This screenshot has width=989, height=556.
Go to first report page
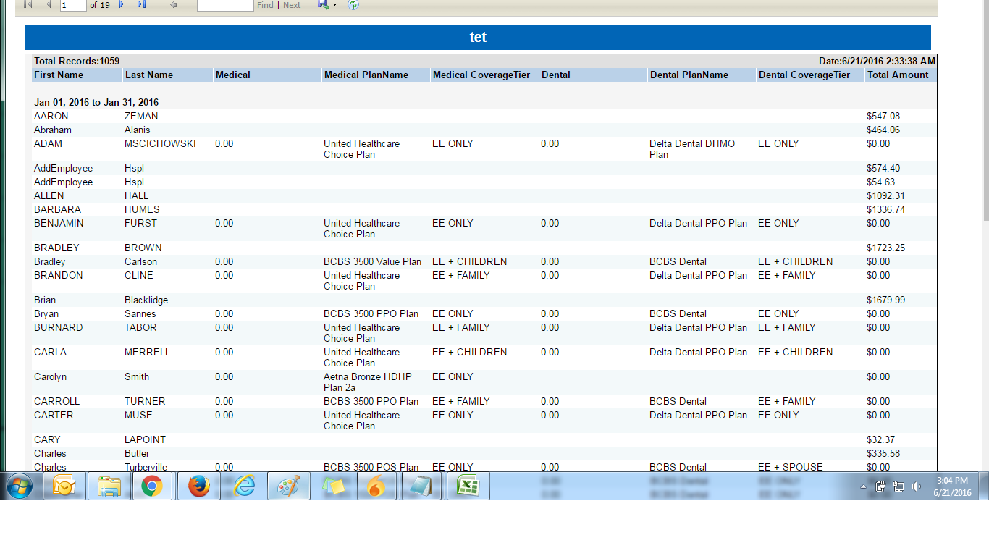click(x=28, y=5)
